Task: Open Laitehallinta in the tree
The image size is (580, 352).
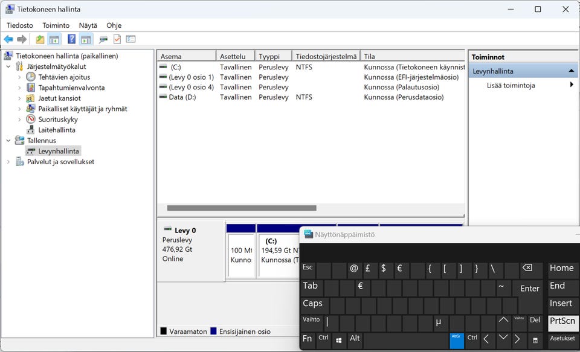Action: (x=56, y=130)
